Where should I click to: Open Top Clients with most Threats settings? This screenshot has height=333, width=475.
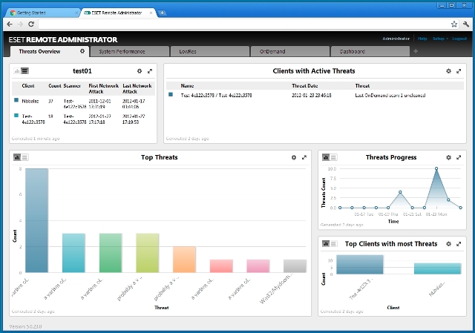click(448, 244)
